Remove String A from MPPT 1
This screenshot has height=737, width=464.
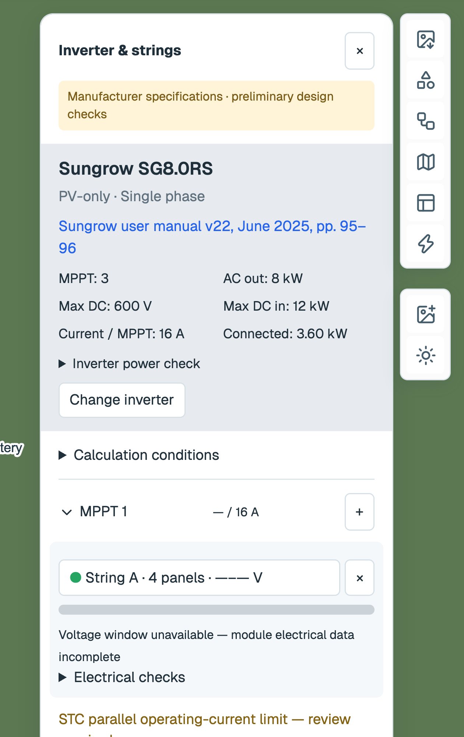359,578
